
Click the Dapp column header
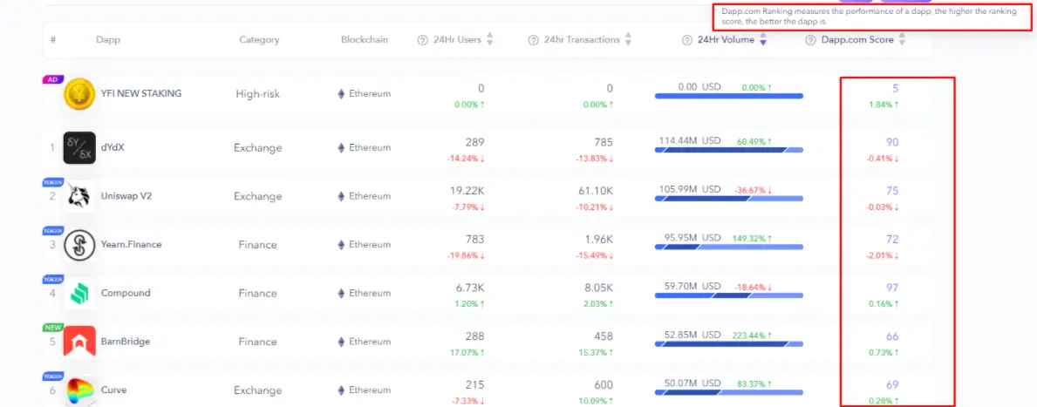coord(108,39)
